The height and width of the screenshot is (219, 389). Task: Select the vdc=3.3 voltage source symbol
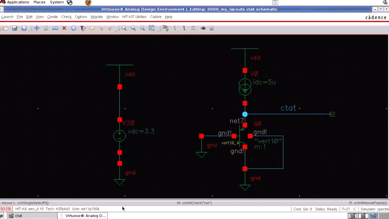(119, 136)
